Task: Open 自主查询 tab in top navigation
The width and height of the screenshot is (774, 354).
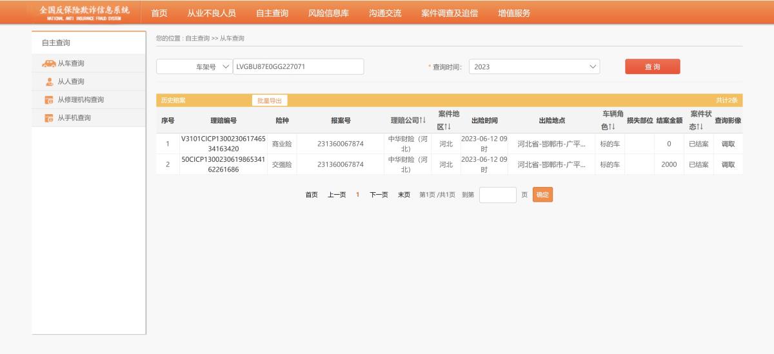Action: point(272,13)
